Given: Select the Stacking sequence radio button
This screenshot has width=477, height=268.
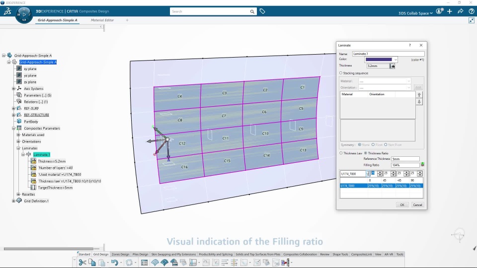Looking at the screenshot, I should (341, 73).
